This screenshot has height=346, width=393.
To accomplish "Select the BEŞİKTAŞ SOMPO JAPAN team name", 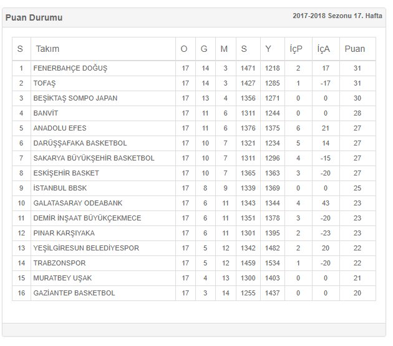I will pyautogui.click(x=75, y=98).
